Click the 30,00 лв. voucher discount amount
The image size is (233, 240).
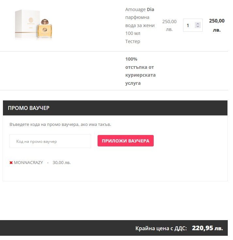point(61,162)
